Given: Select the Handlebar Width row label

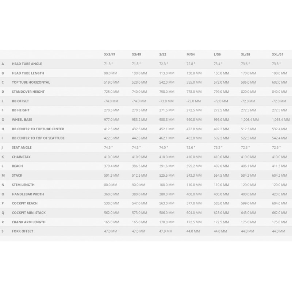Looking at the screenshot, I should pyautogui.click(x=27, y=194).
